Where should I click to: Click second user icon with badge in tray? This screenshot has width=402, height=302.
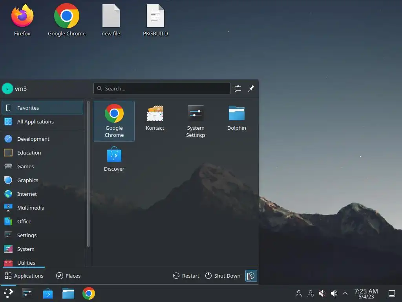click(x=311, y=293)
